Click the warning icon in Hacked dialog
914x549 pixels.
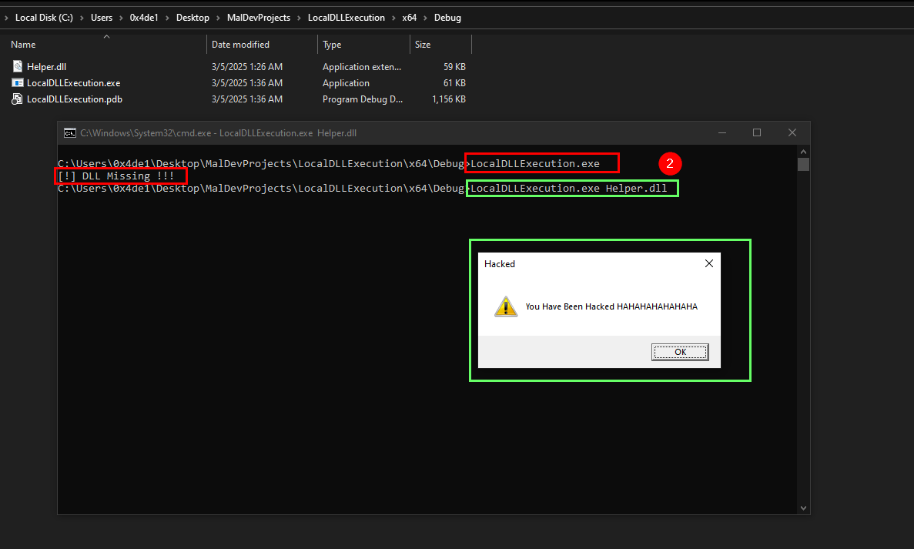(506, 306)
